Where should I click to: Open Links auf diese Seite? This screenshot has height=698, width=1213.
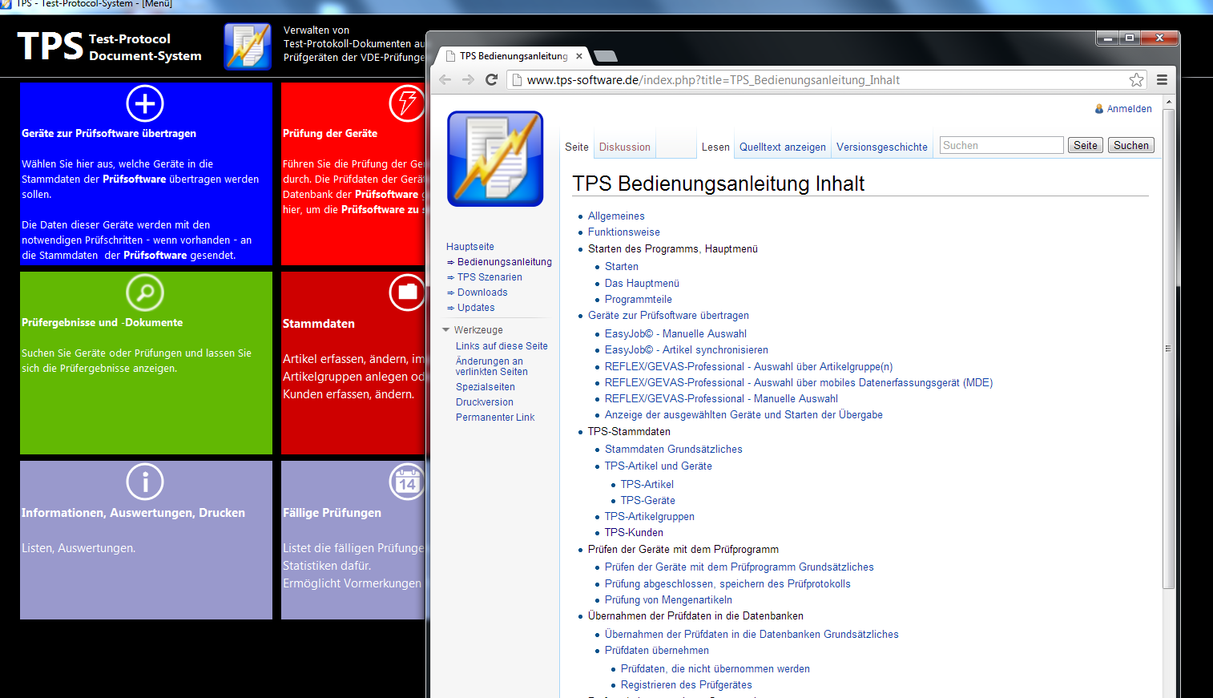(x=502, y=346)
